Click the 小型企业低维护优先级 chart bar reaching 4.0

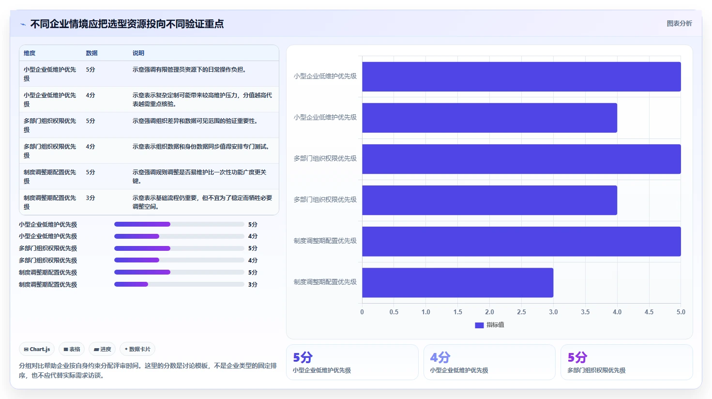point(489,118)
